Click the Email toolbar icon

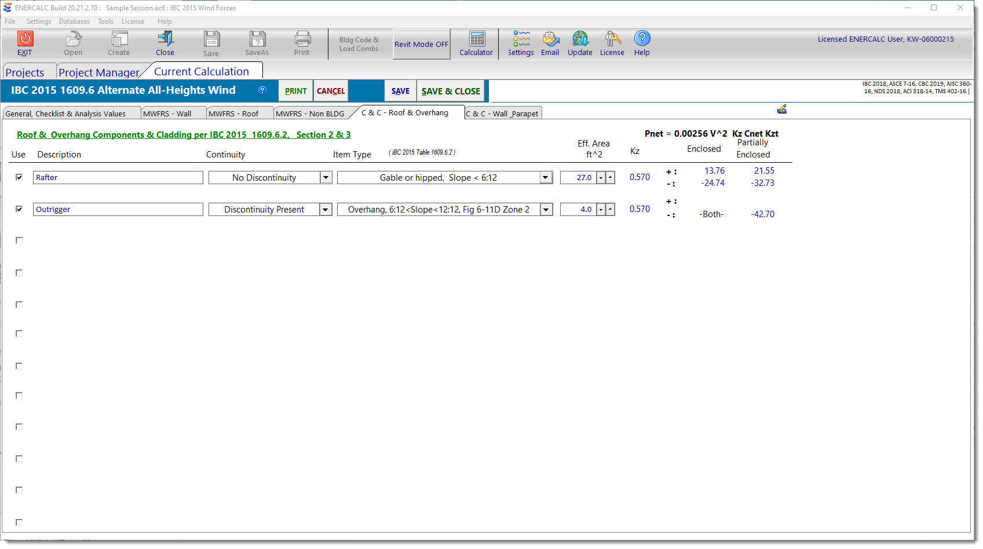pyautogui.click(x=550, y=39)
